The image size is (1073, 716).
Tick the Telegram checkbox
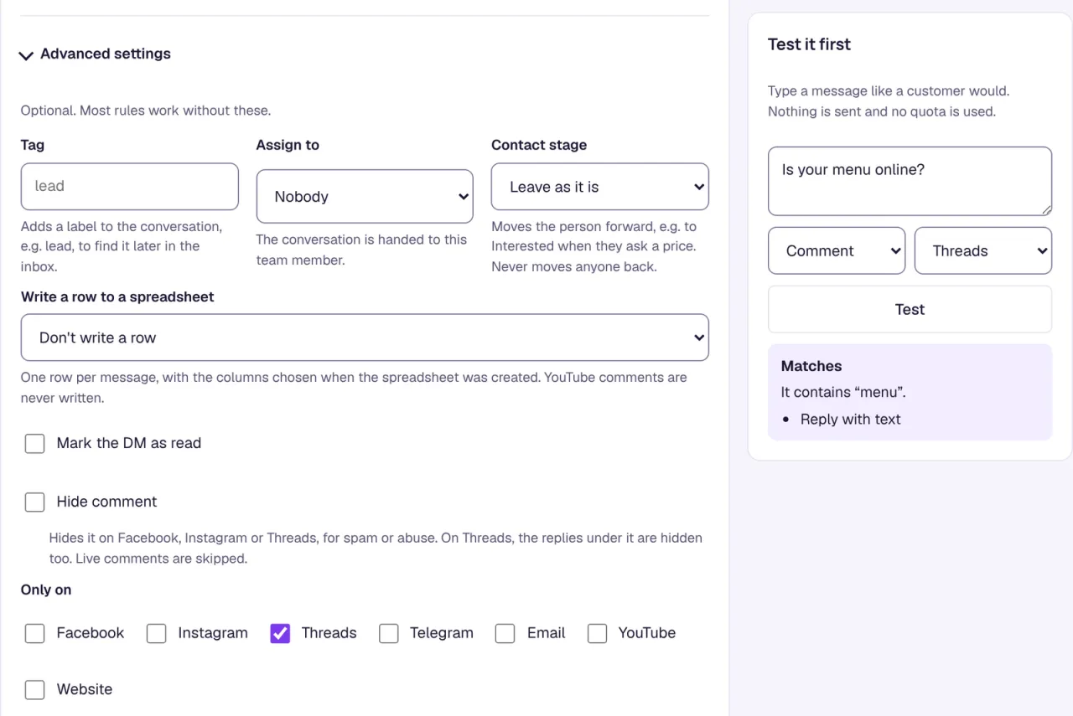coord(388,633)
